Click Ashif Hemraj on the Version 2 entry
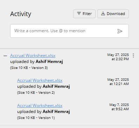The width and height of the screenshot is (139, 128). click(56, 86)
